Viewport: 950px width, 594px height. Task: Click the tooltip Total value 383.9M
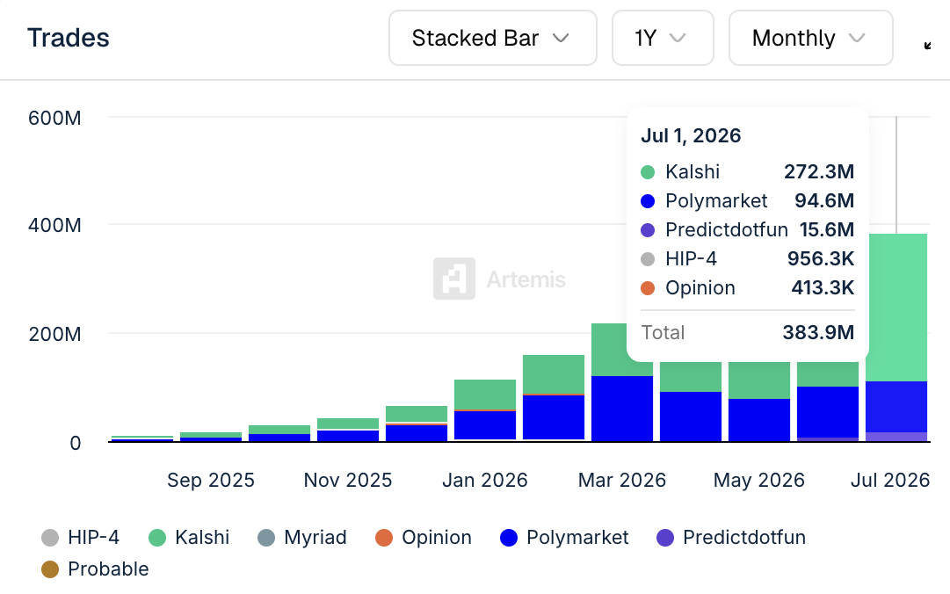[x=818, y=332]
